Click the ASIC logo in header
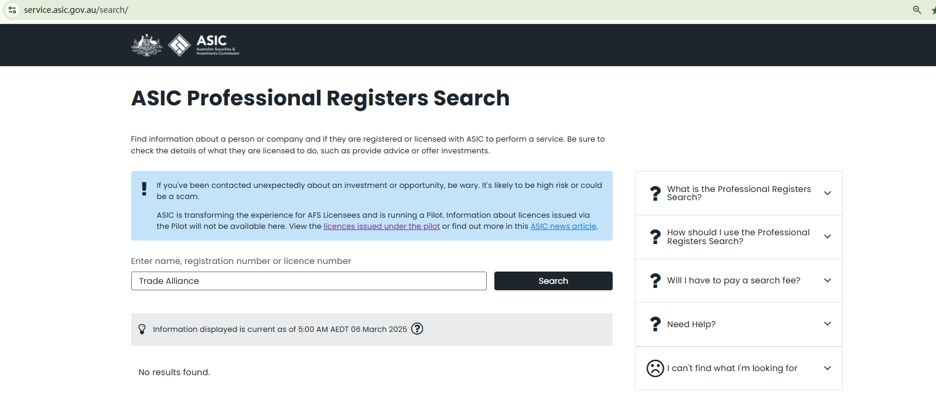 point(204,44)
